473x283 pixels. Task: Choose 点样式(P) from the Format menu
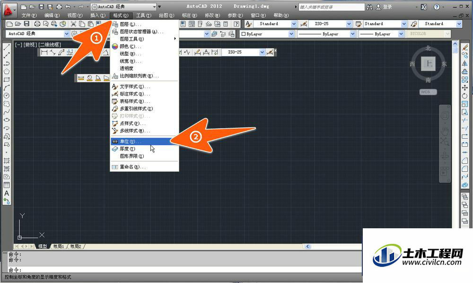(x=144, y=124)
